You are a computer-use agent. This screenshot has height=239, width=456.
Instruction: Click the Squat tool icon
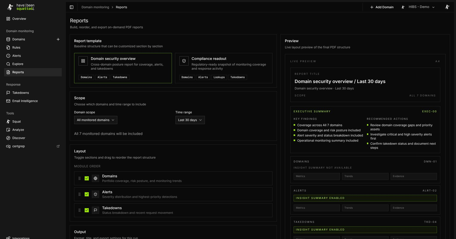point(8,122)
